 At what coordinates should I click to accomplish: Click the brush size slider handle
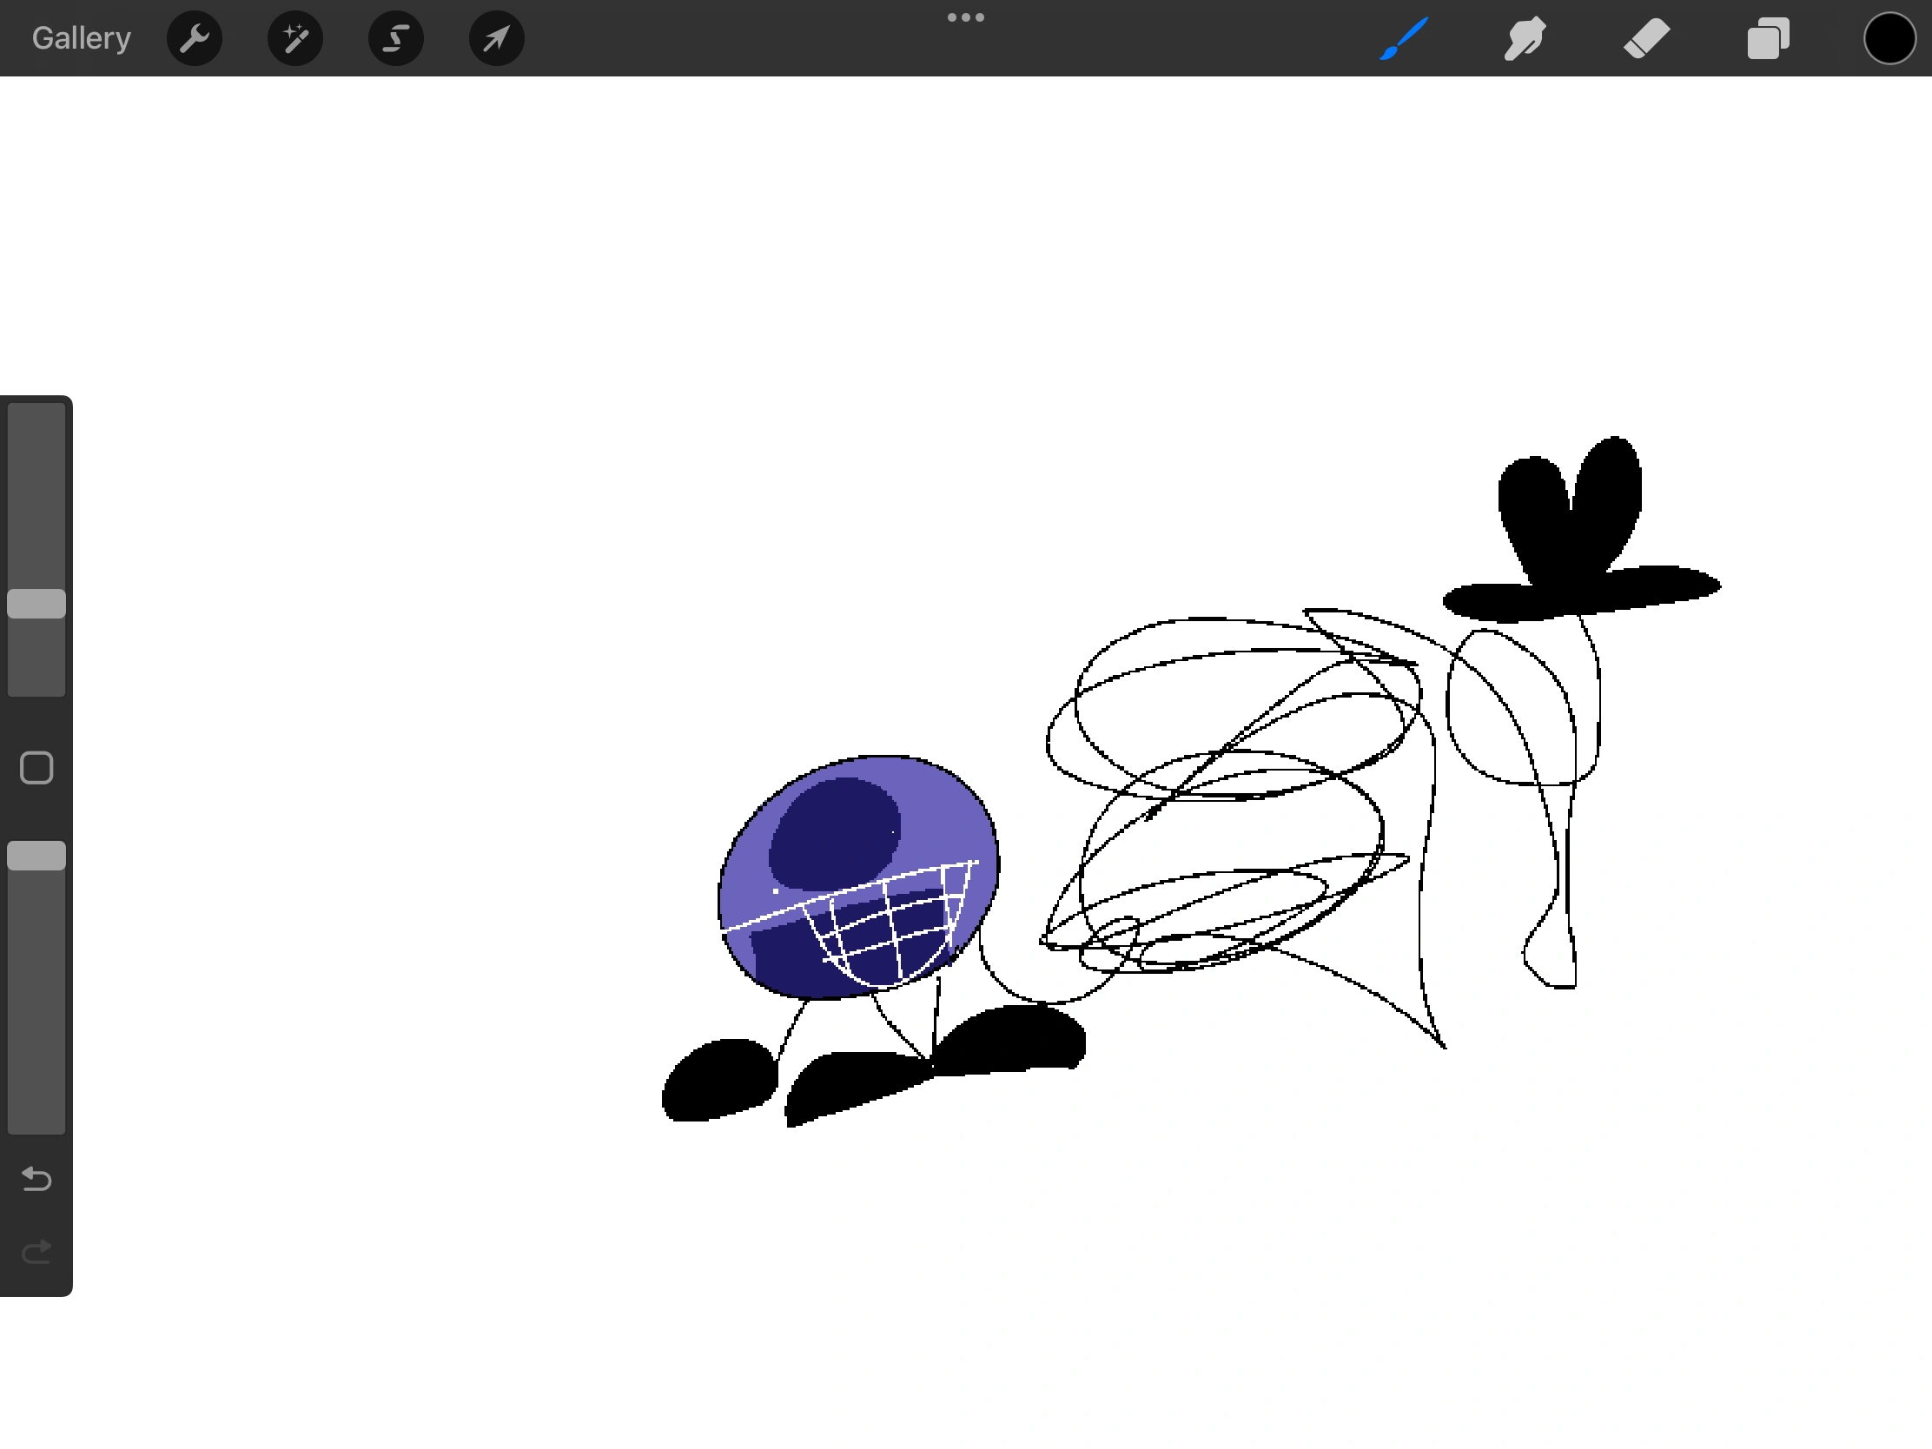point(36,604)
